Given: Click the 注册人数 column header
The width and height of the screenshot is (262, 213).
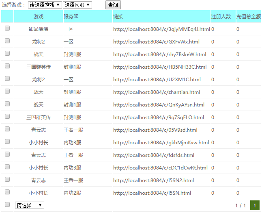Looking at the screenshot, I should click(223, 16).
